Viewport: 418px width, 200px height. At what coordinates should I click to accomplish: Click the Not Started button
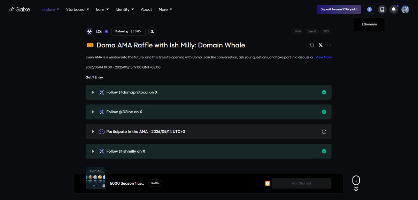[302, 183]
